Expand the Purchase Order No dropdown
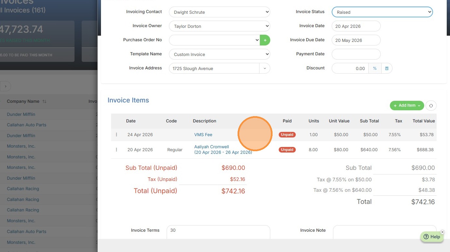This screenshot has width=450, height=252. [214, 40]
